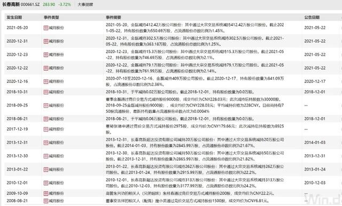
Task: Select the 2021-05-20 occurrence date cell
Action: (x=17, y=28)
